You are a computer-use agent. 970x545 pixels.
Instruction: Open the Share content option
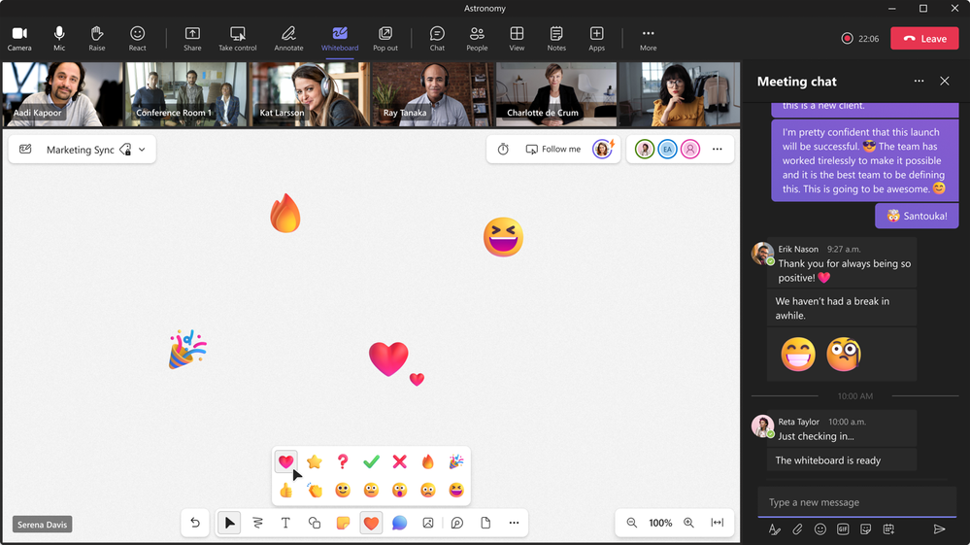192,38
